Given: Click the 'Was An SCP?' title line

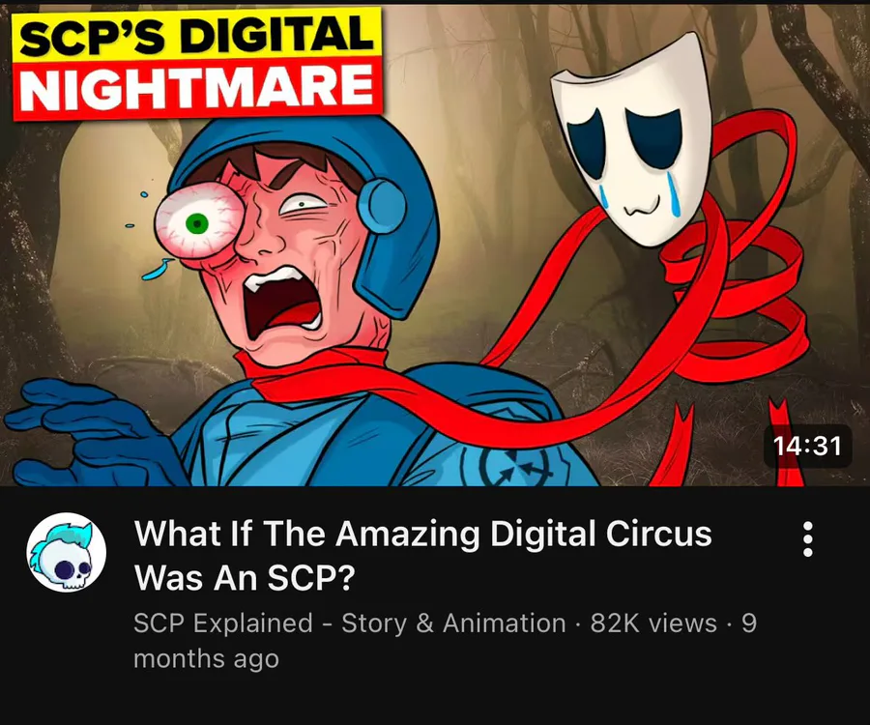Looking at the screenshot, I should click(x=245, y=578).
